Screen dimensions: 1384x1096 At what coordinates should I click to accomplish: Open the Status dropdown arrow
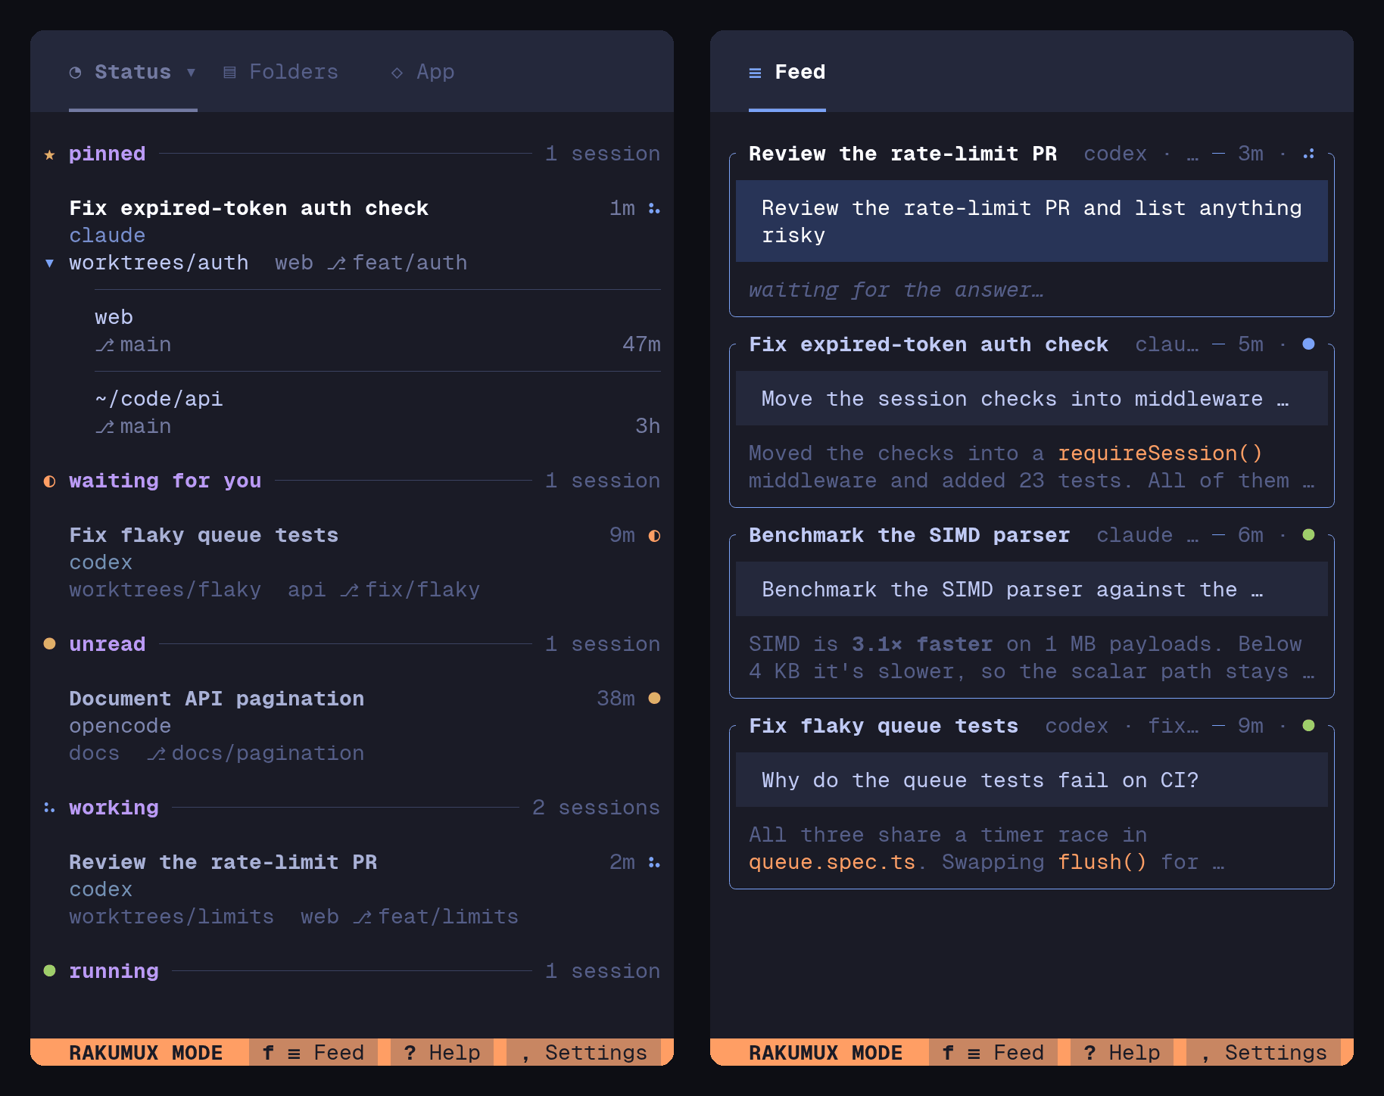click(191, 73)
